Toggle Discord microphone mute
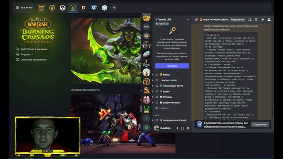Screen dimensions: 283x159 (x=177, y=128)
